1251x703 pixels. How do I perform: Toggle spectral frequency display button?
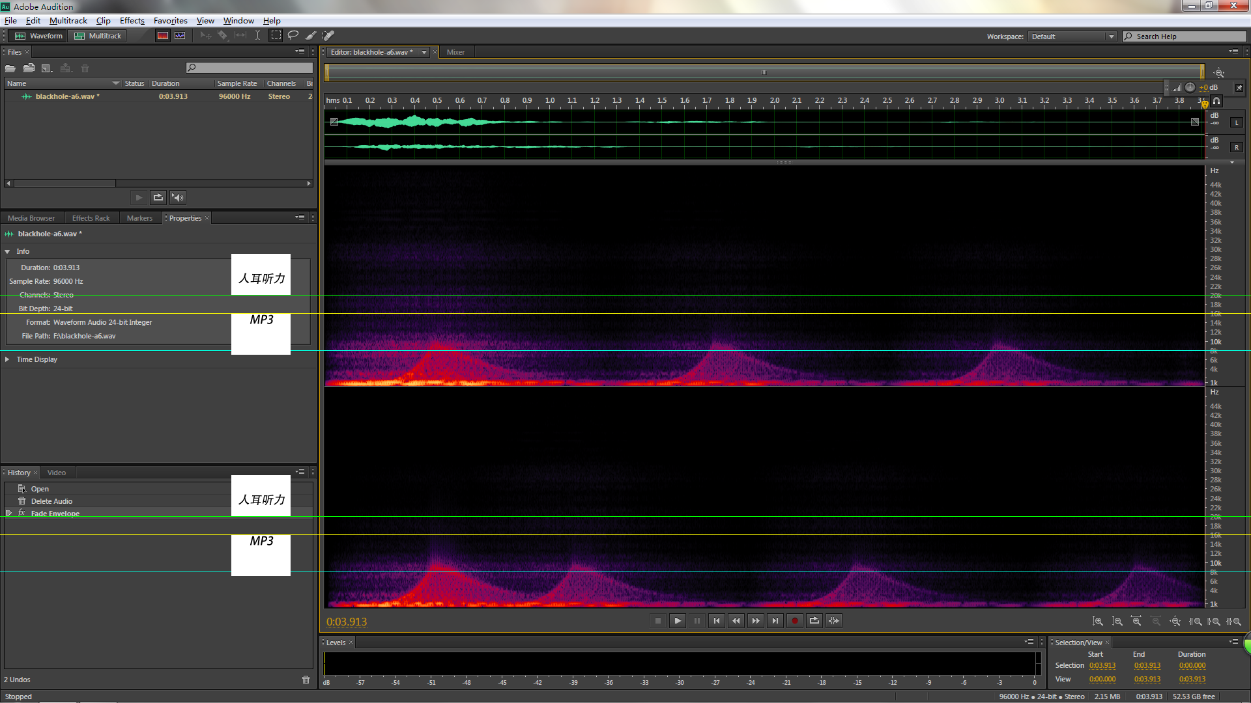click(163, 36)
